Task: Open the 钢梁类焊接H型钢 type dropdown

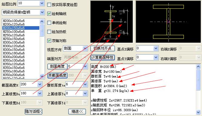Action: (x=42, y=12)
